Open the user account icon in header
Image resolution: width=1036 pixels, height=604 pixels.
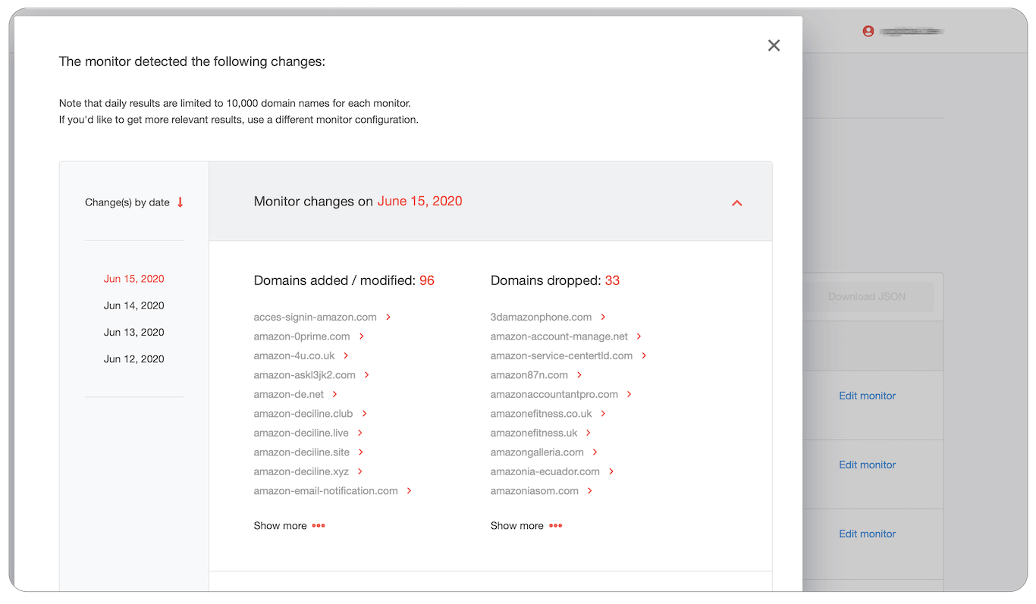[868, 31]
